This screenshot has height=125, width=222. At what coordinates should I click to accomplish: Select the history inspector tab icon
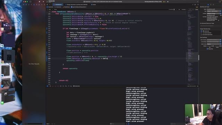211,5
